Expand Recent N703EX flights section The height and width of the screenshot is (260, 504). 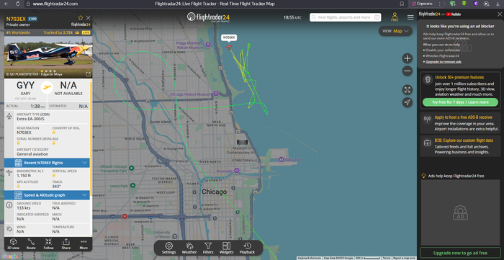[47, 163]
